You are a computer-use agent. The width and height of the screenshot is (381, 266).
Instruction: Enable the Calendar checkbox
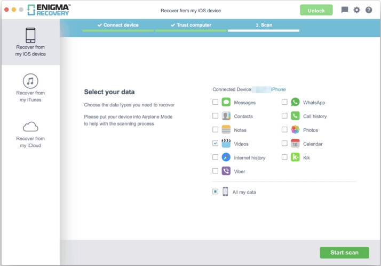tap(284, 144)
